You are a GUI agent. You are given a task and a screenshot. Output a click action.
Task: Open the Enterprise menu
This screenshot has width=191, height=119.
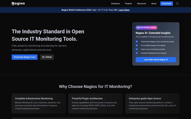click(x=115, y=4)
